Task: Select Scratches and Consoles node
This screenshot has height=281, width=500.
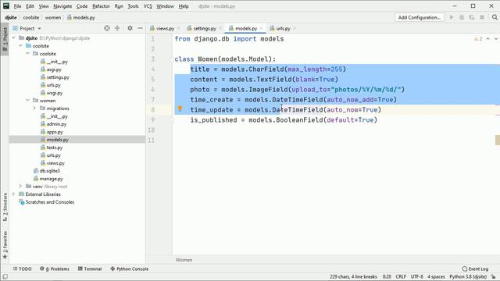Action: (50, 202)
